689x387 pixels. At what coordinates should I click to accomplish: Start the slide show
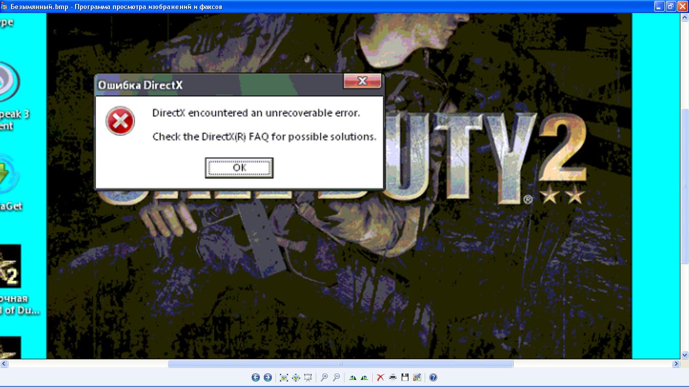(x=308, y=377)
